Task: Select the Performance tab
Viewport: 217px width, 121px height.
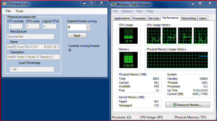Action: (170, 18)
